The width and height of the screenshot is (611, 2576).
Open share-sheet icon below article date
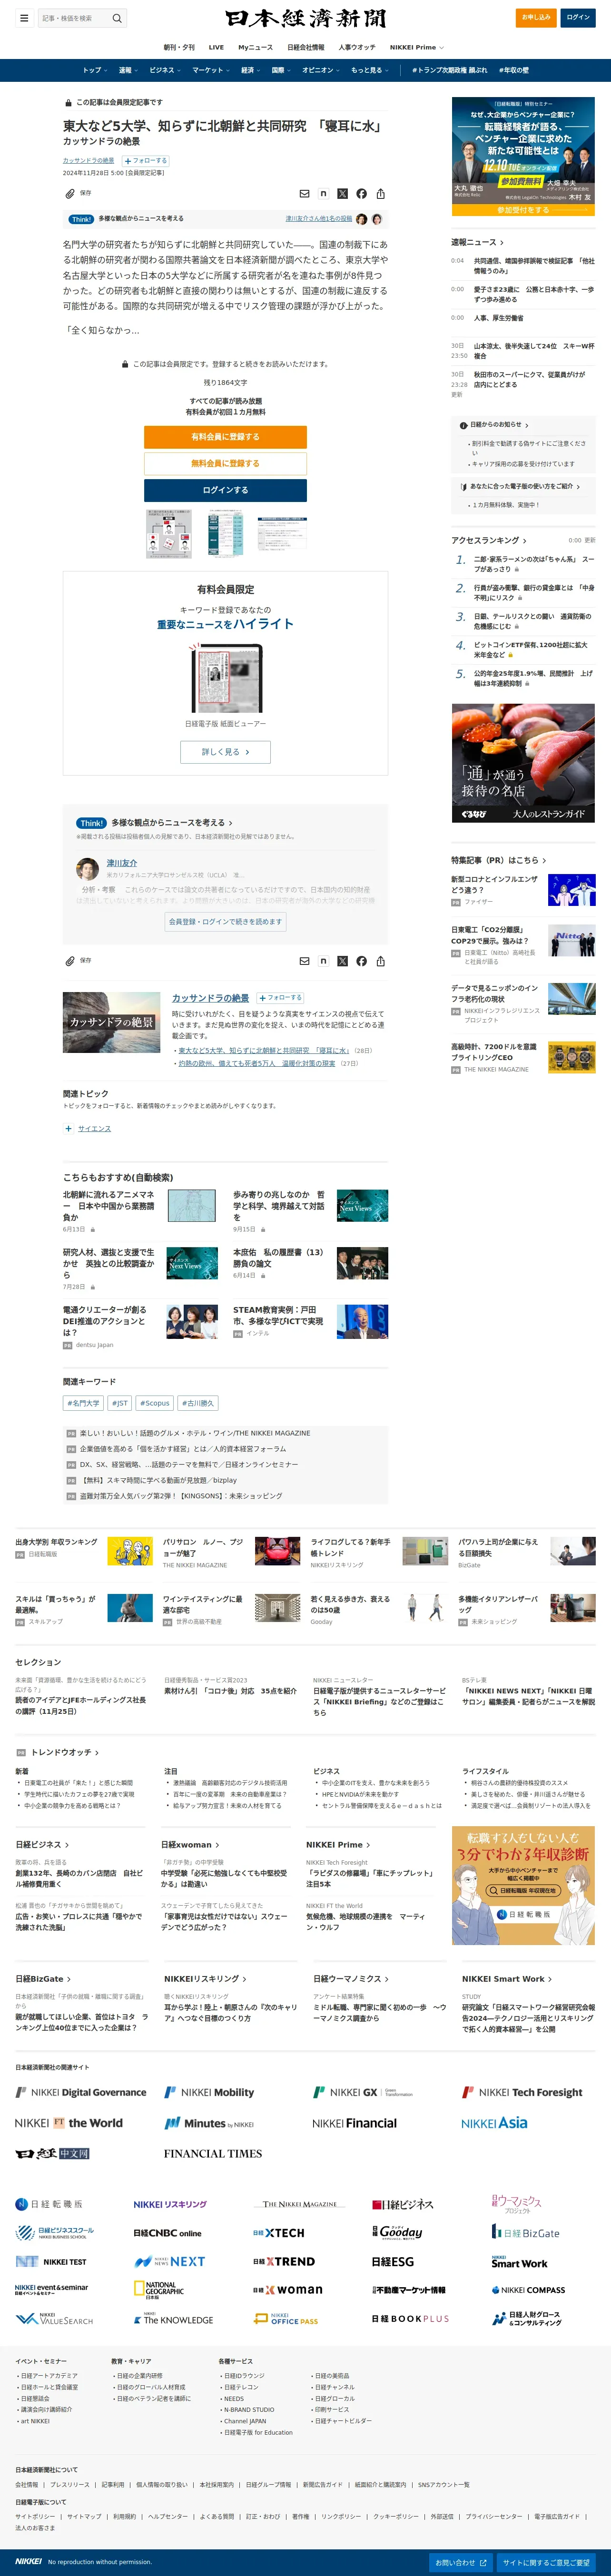380,193
